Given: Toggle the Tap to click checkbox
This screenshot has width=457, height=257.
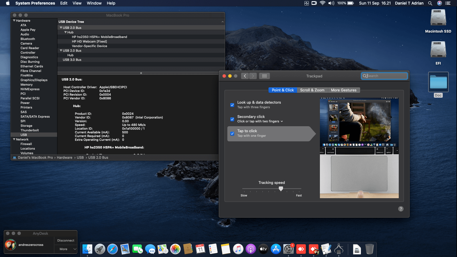Looking at the screenshot, I should point(232,133).
